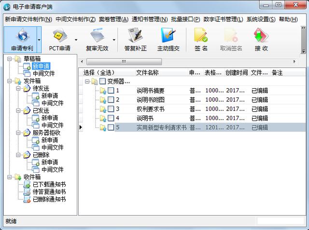Open the 数字证书管理(L) menu
309x230 pixels.
click(x=223, y=19)
